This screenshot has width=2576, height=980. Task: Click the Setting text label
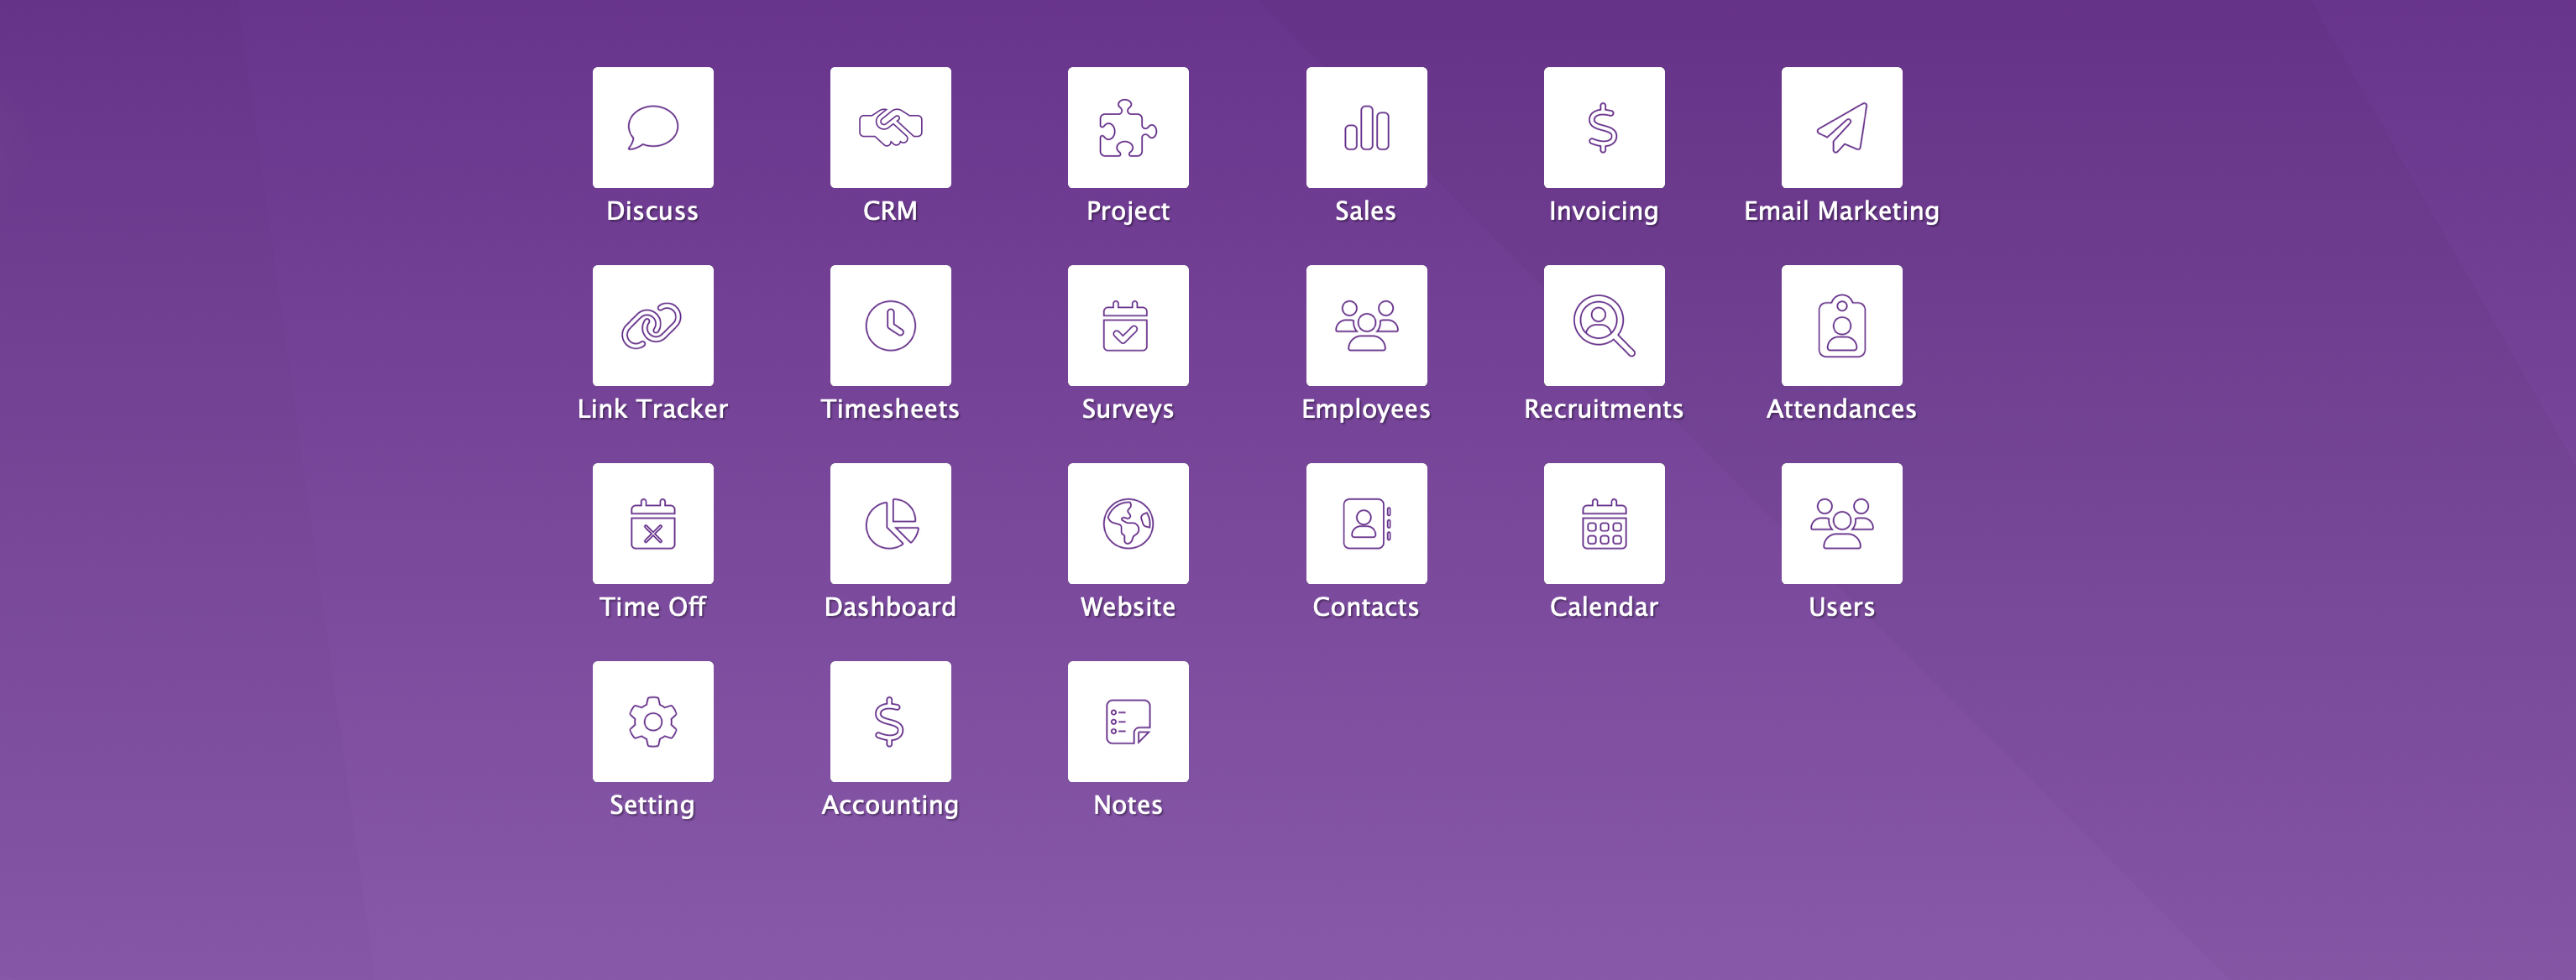coord(652,805)
